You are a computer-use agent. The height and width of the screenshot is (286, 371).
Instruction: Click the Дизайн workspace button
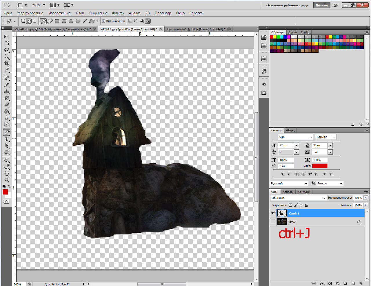(x=322, y=5)
